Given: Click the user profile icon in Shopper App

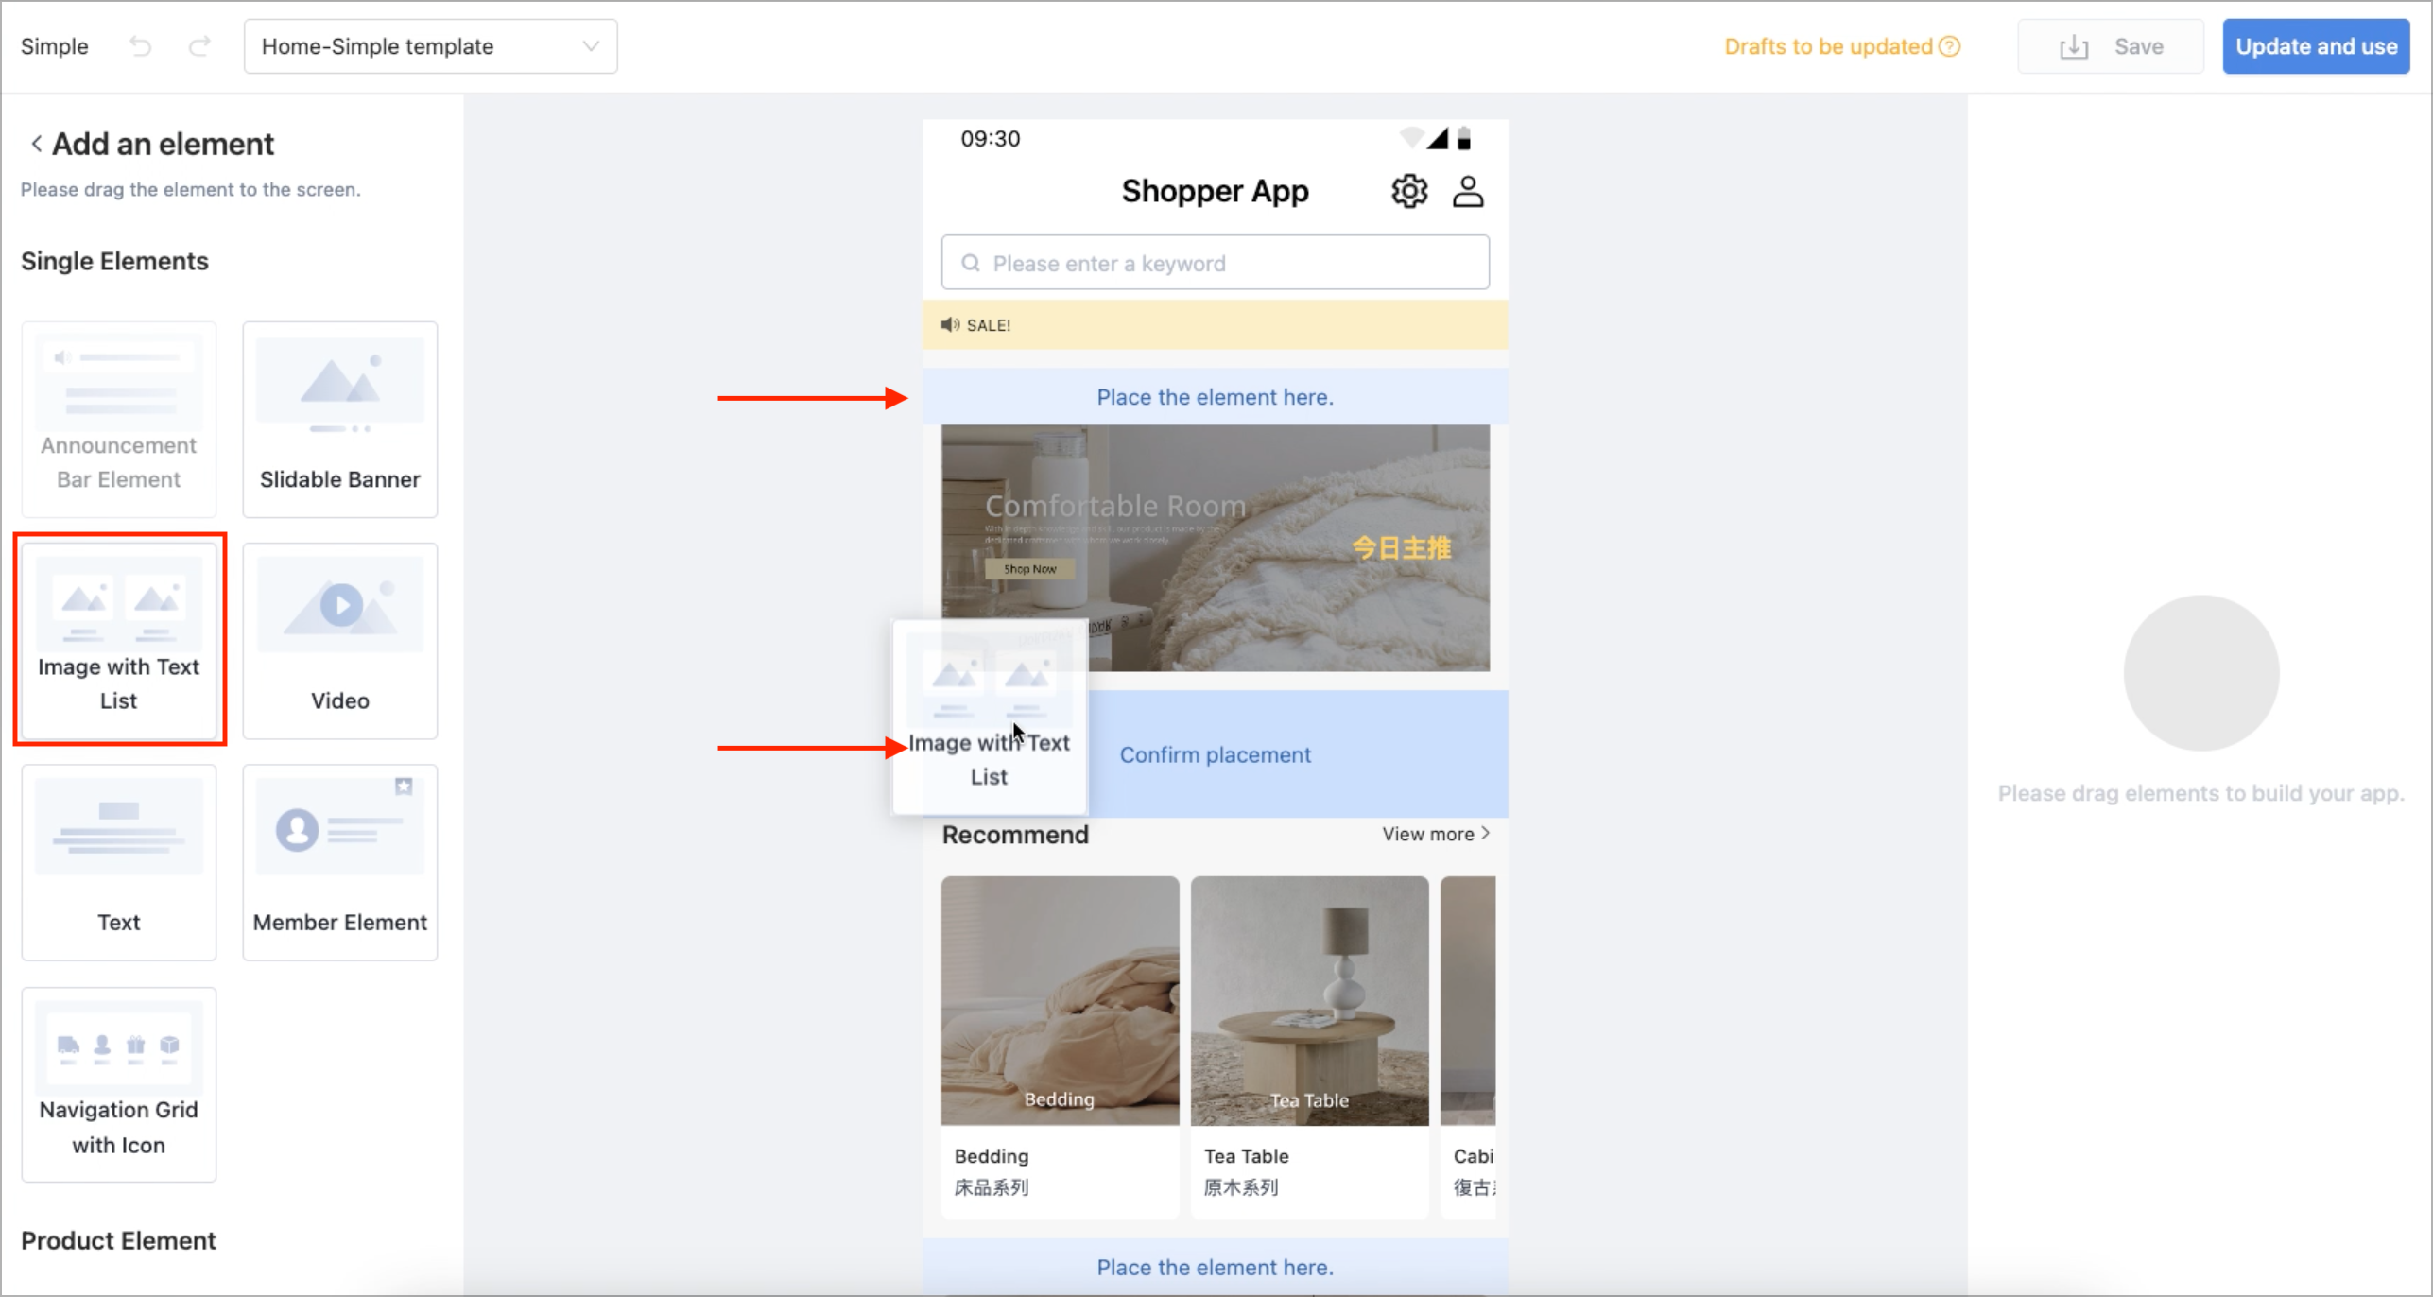Looking at the screenshot, I should click(1468, 191).
